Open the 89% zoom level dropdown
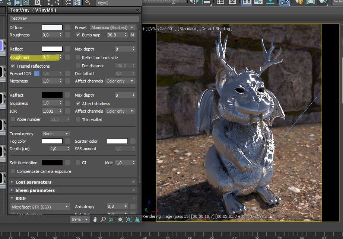 (80, 219)
